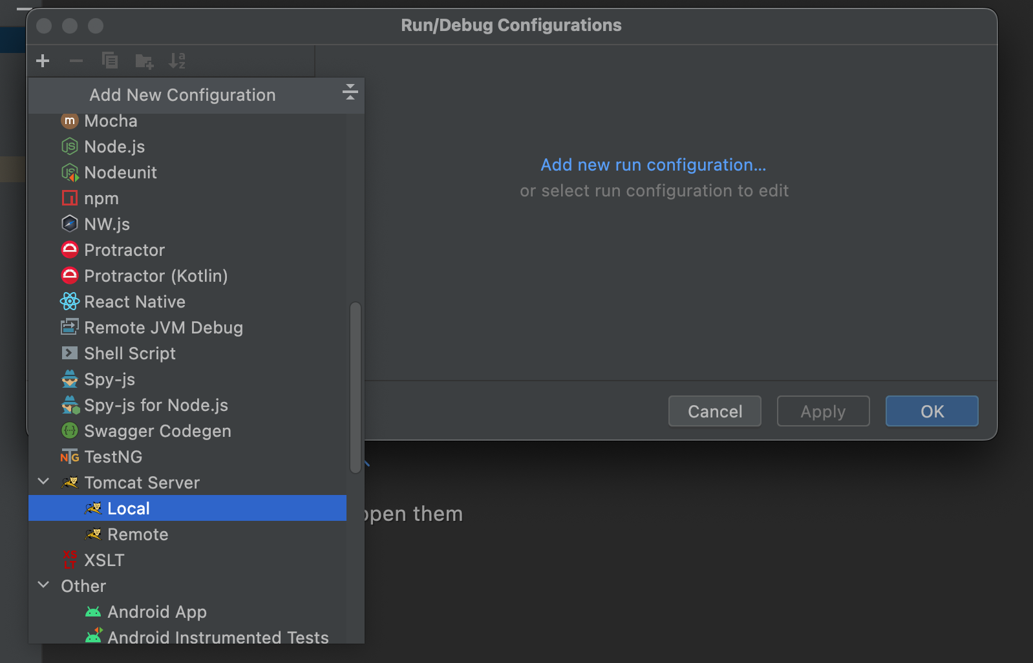This screenshot has height=663, width=1033.
Task: Click the Remote JVM Debug icon
Action: pos(70,328)
